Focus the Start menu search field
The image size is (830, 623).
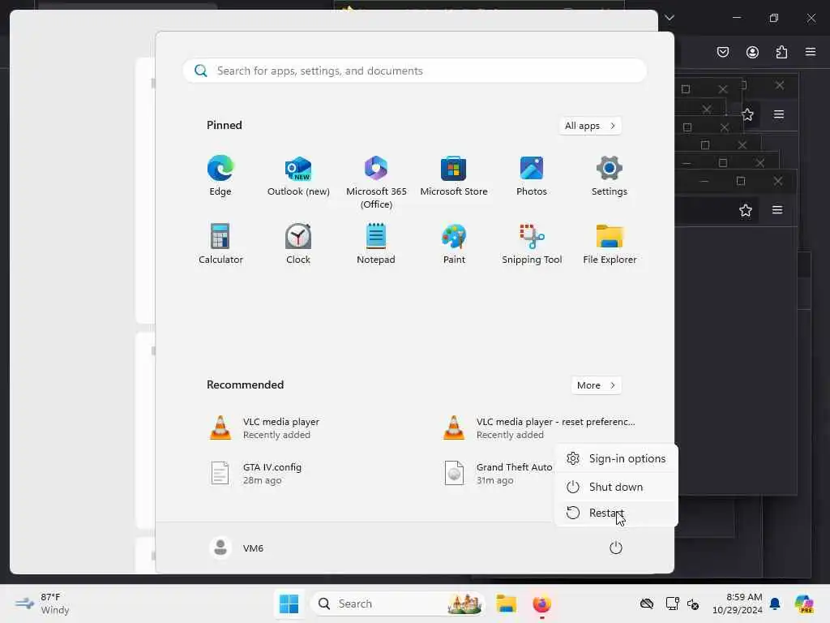coord(414,71)
